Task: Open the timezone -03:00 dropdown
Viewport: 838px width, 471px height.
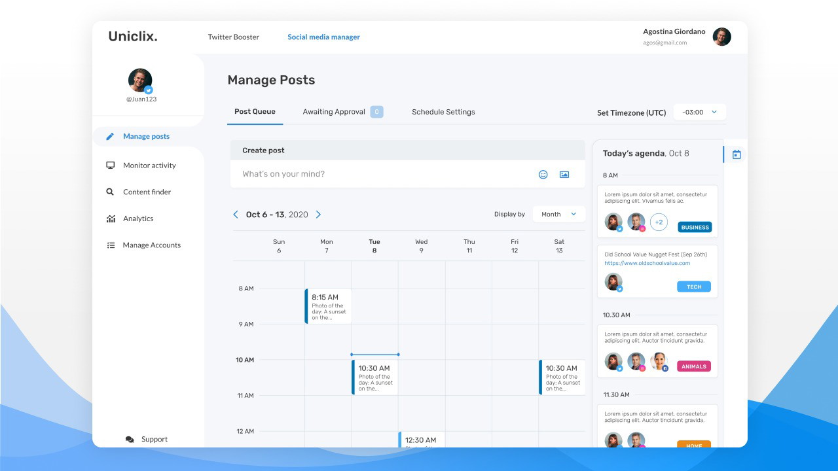Action: (699, 113)
